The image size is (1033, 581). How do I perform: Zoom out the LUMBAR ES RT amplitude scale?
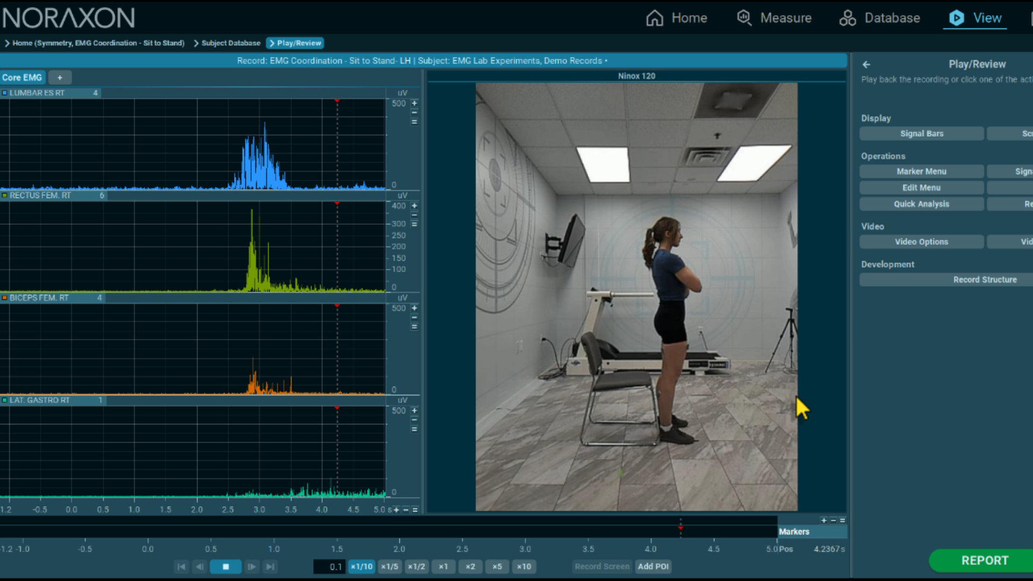click(414, 112)
